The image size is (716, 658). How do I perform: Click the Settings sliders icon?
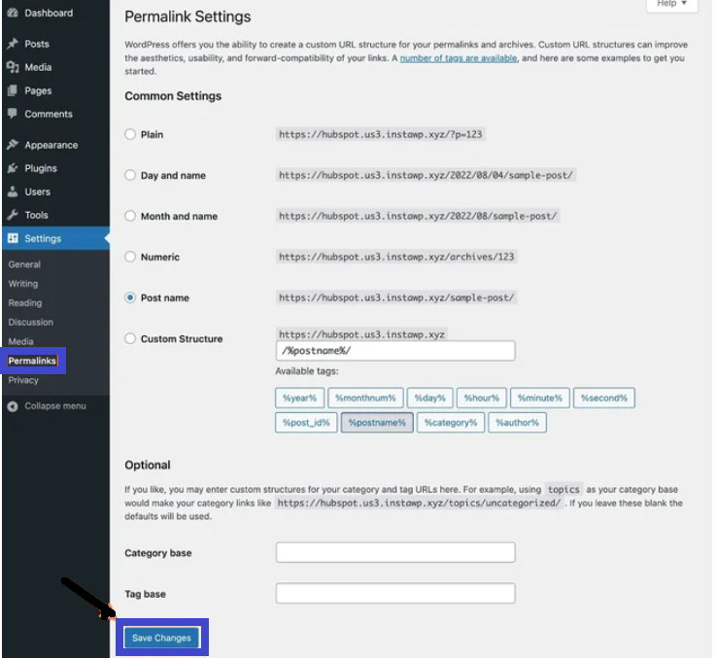pyautogui.click(x=13, y=238)
